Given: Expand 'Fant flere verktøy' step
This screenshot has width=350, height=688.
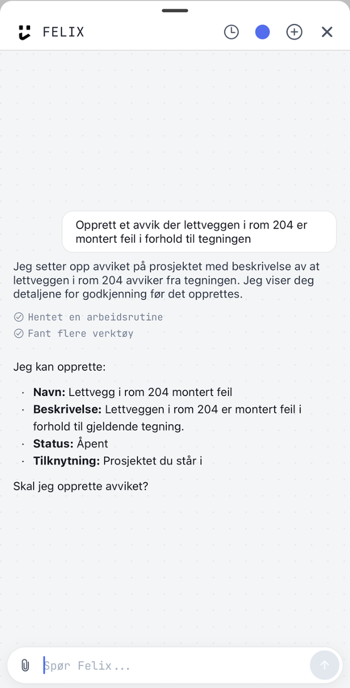Looking at the screenshot, I should pos(81,333).
